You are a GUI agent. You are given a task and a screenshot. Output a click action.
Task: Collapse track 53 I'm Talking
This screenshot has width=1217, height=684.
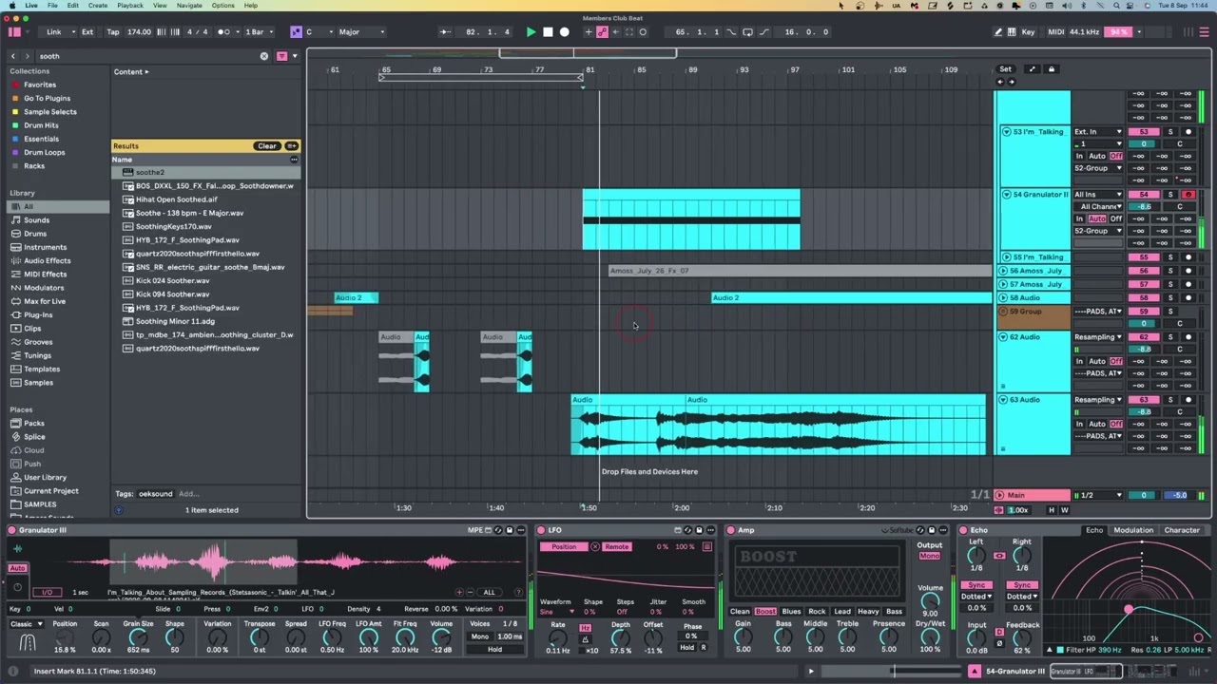point(1006,132)
